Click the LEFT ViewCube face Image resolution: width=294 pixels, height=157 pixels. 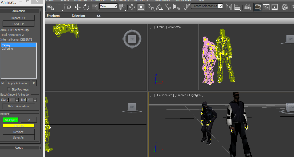132,107
